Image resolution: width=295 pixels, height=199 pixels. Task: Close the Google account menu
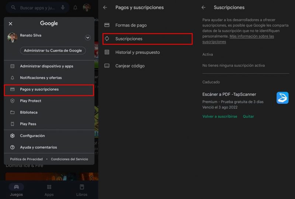[x=11, y=24]
